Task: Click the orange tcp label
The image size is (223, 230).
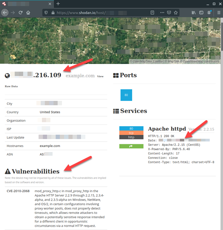Action: pos(131,133)
